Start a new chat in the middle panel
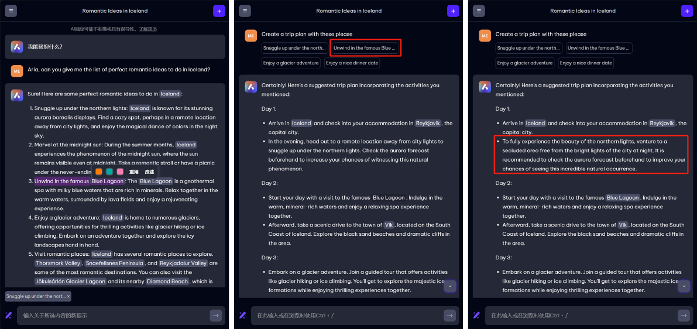 pyautogui.click(x=453, y=11)
